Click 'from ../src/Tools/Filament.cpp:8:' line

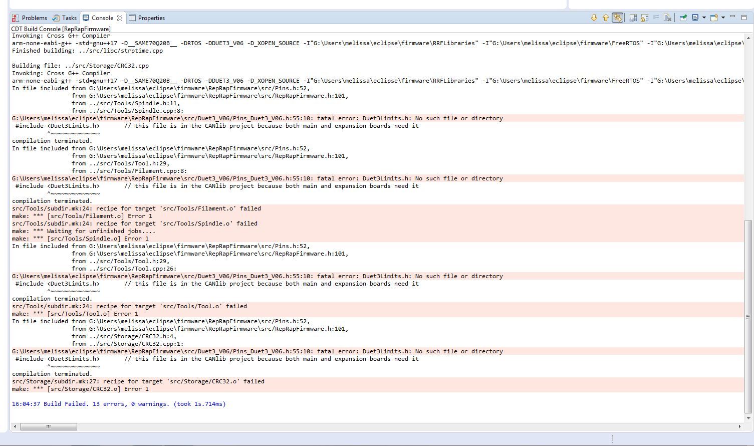129,171
